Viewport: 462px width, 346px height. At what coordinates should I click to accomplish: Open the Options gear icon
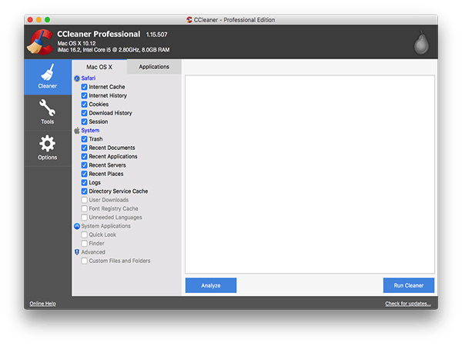point(47,144)
